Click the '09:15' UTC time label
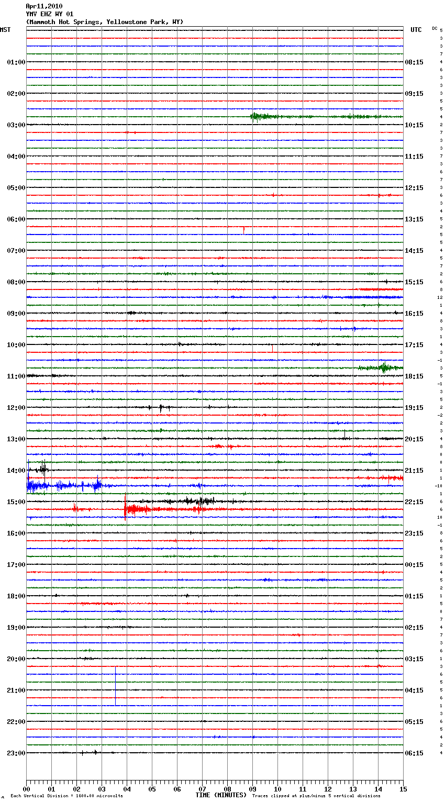The width and height of the screenshot is (445, 803). tap(414, 94)
